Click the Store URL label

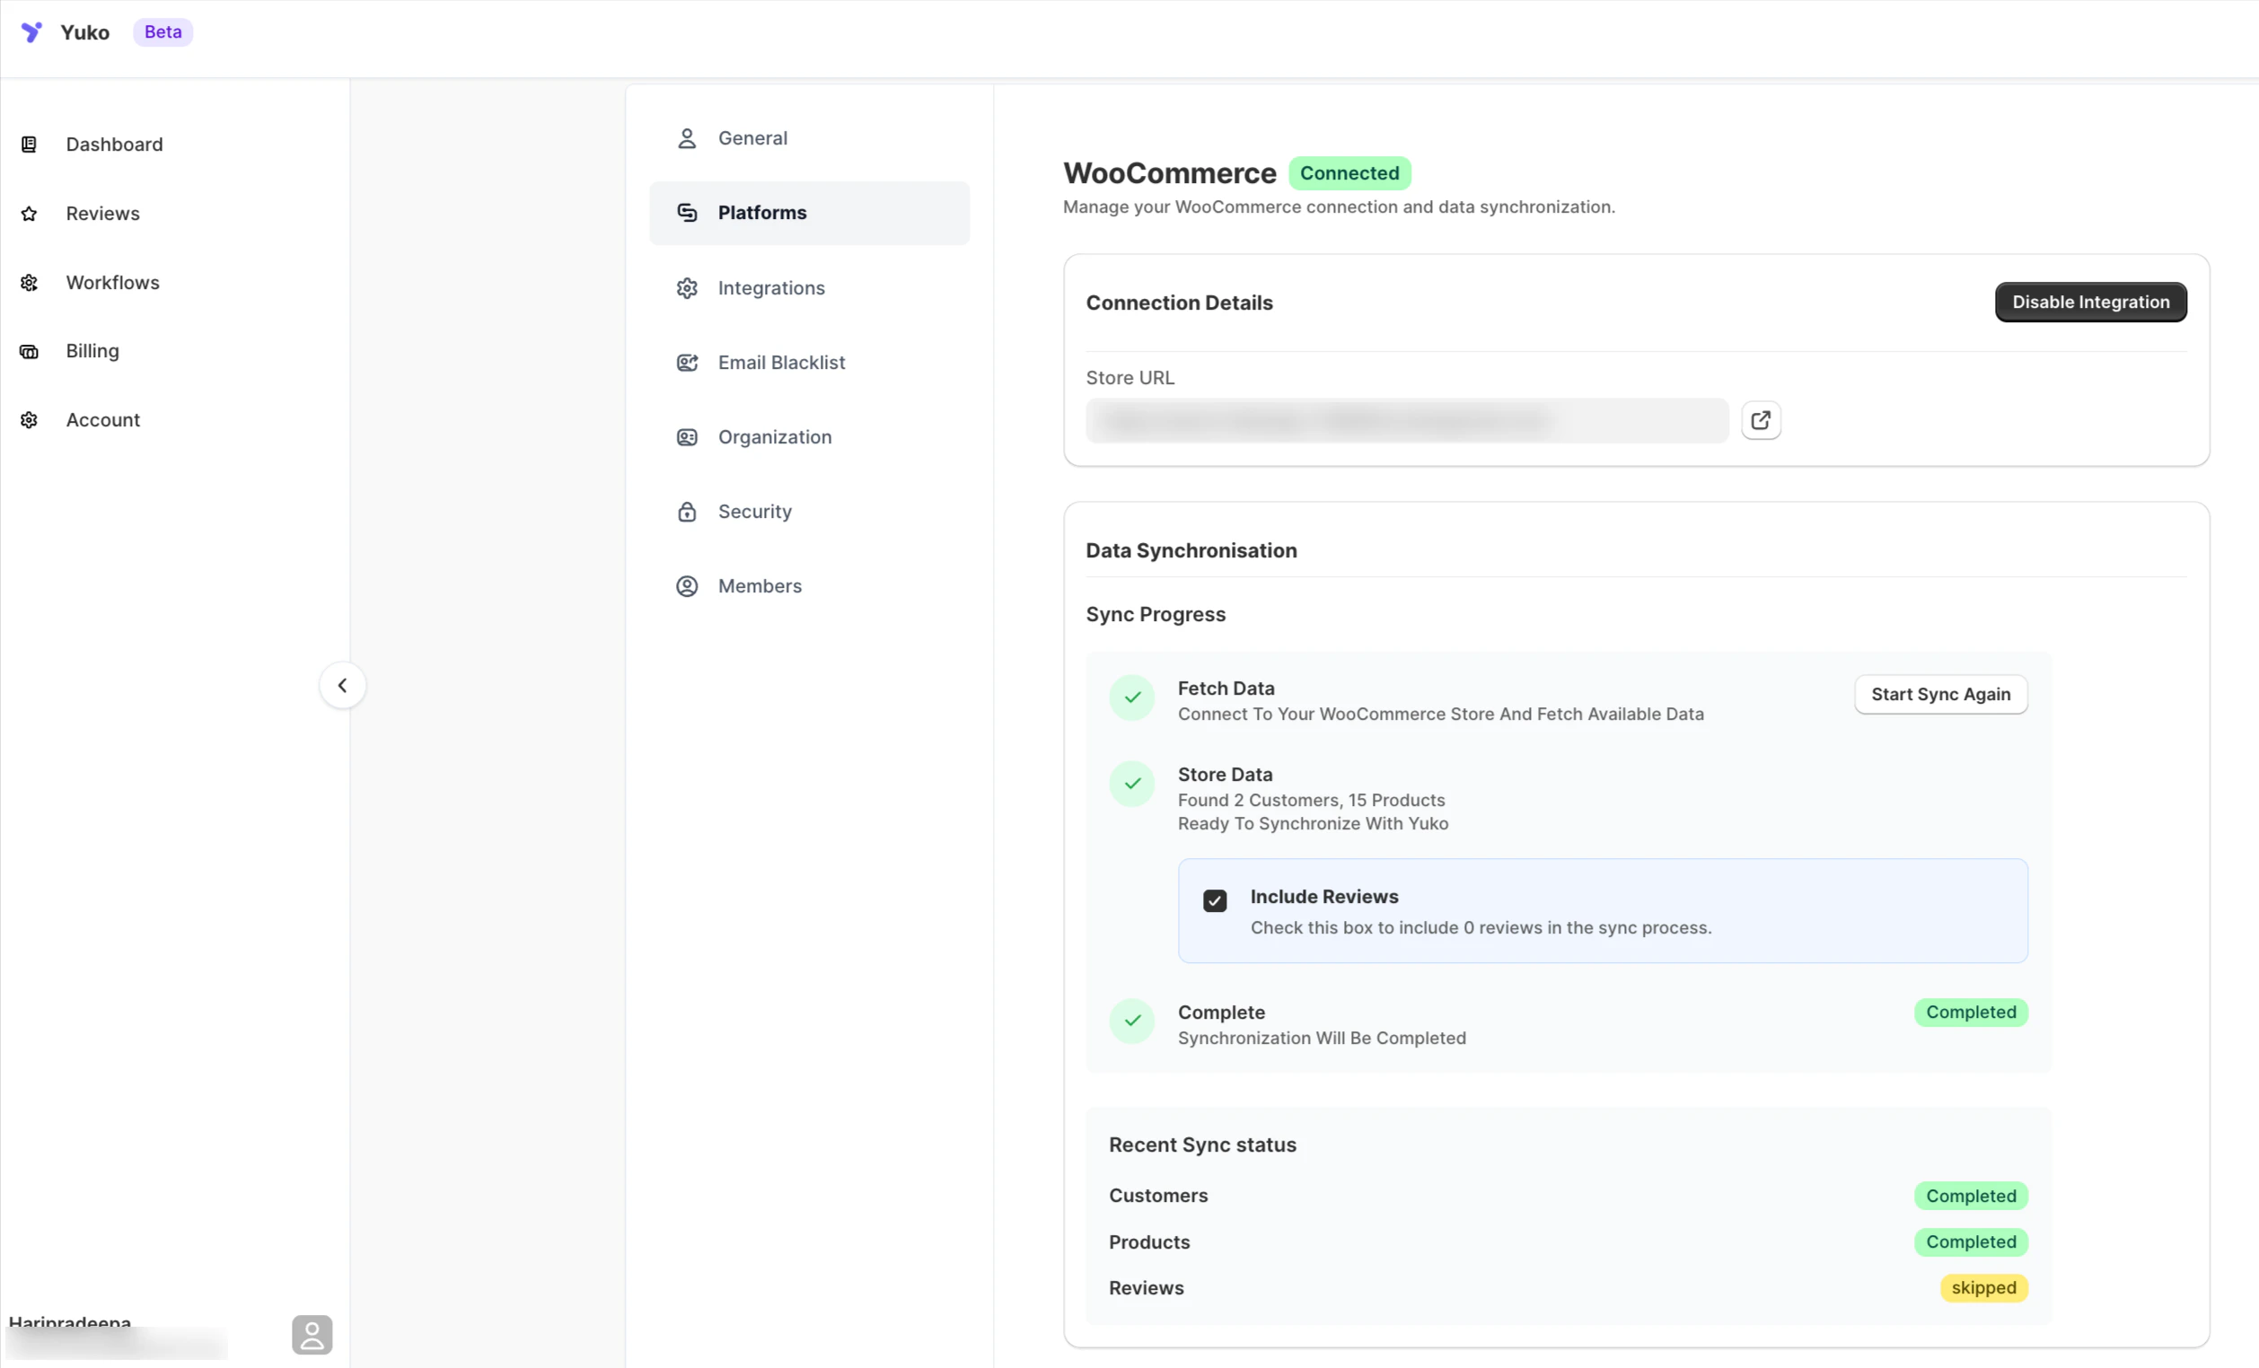point(1129,378)
